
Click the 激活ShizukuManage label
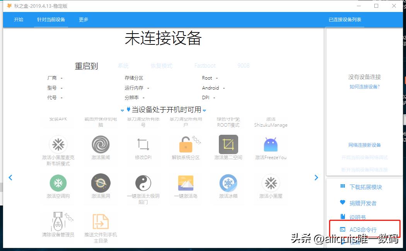(x=271, y=122)
